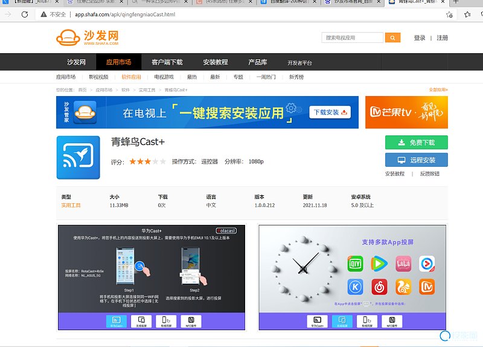The width and height of the screenshot is (483, 347).
Task: Select 一周热门 sub-navigation
Action: [x=266, y=77]
